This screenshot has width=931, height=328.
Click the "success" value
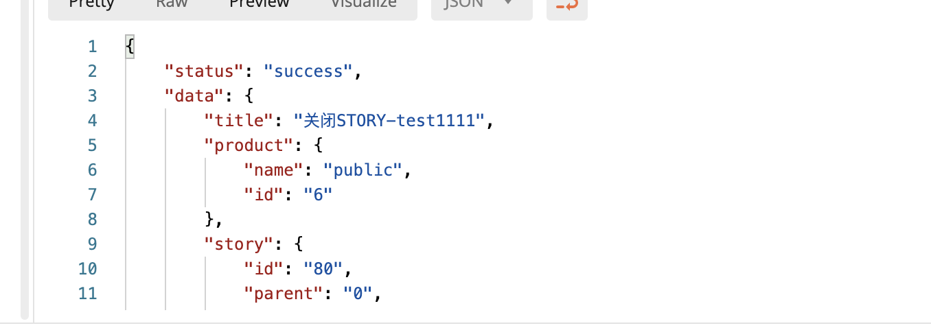pyautogui.click(x=308, y=71)
